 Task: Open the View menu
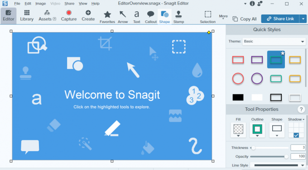coord(83,4)
